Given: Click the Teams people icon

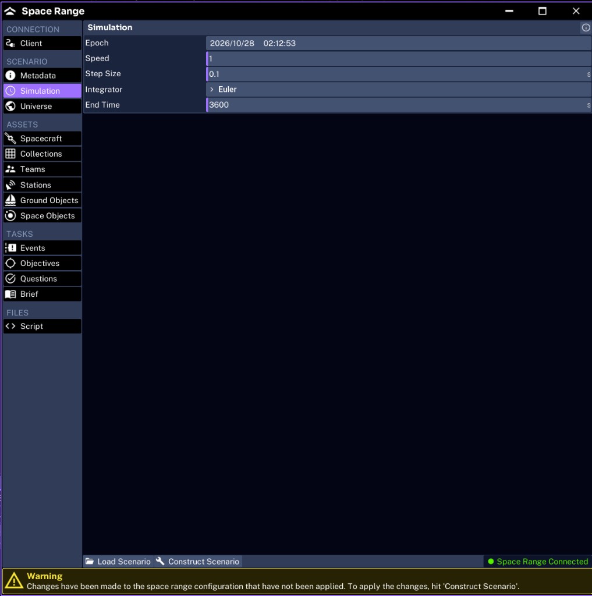Looking at the screenshot, I should (10, 169).
